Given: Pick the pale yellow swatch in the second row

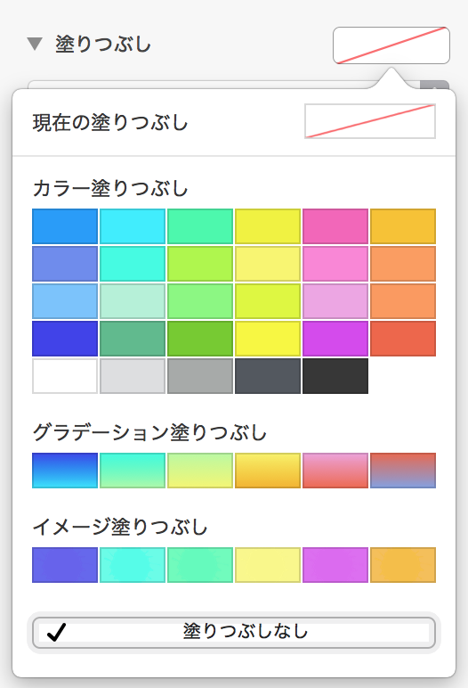Looking at the screenshot, I should tap(268, 264).
